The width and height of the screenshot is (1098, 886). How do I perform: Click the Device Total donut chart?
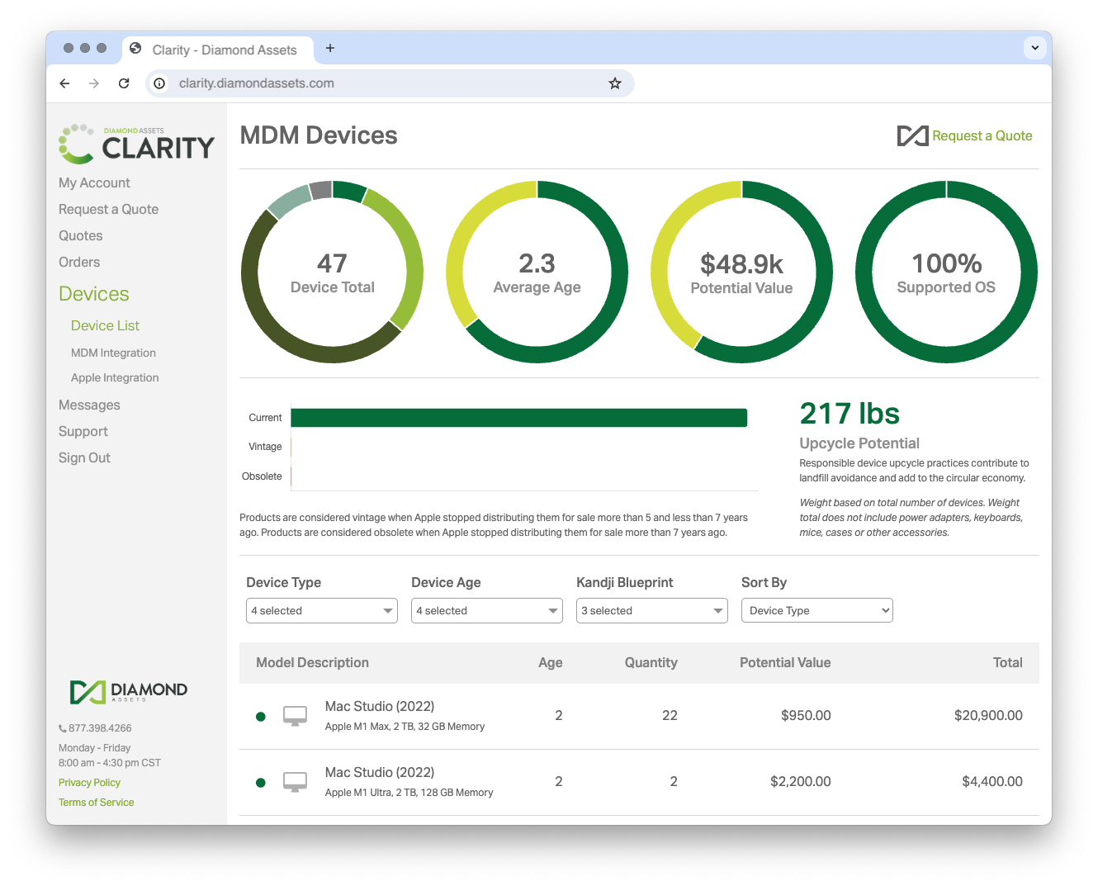pyautogui.click(x=332, y=272)
